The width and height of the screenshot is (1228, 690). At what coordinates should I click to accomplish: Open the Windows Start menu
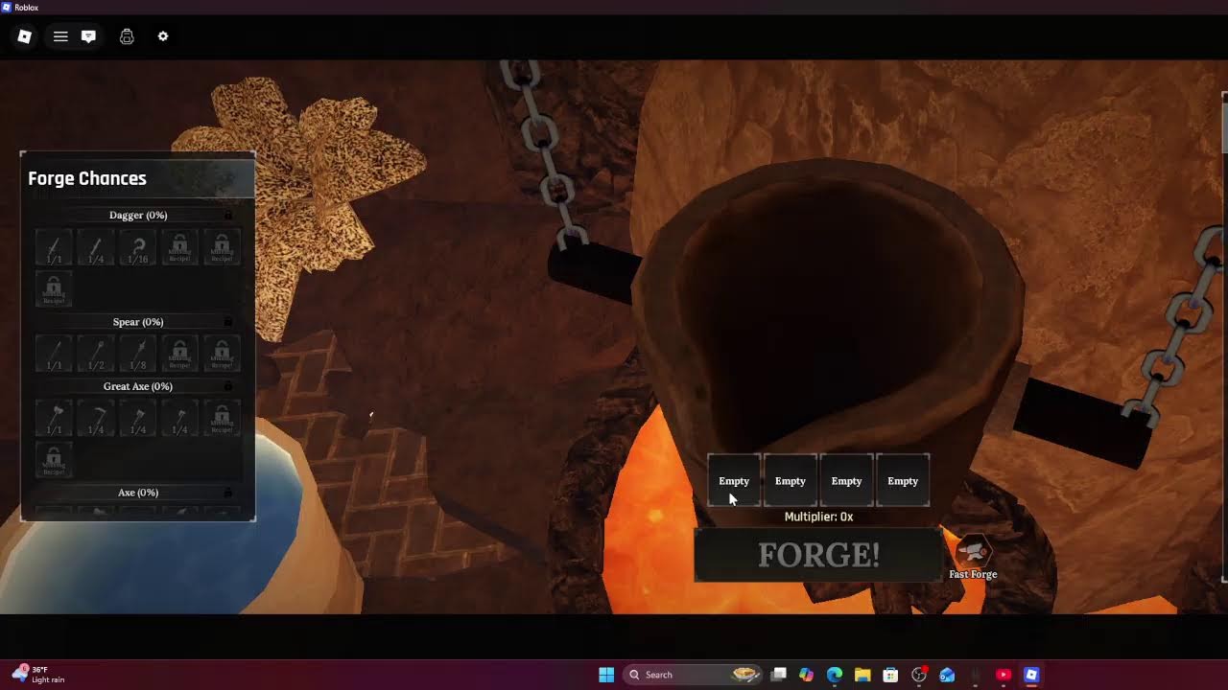[606, 675]
